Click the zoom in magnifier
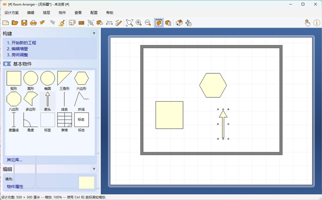Screen dimensions: 322x200 (x=139, y=22)
